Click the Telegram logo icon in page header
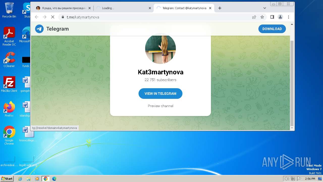Image resolution: width=323 pixels, height=182 pixels. coord(39,29)
